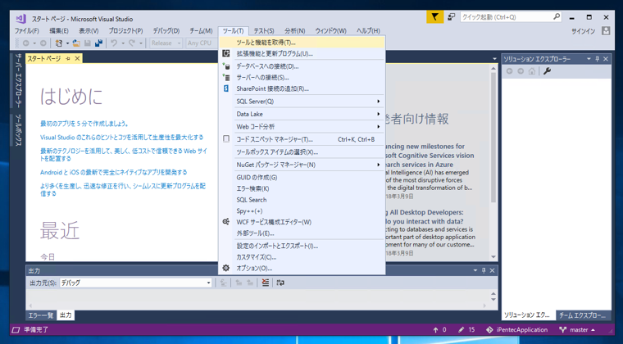Viewport: 623px width, 344px height.
Task: Click the wrench properties icon in Solution Explorer
Action: (x=547, y=71)
